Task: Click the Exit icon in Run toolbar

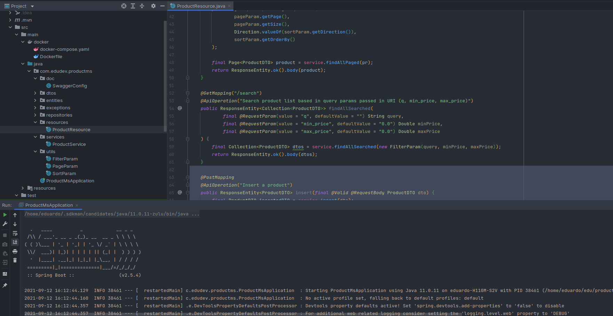Action: [x=5, y=262]
